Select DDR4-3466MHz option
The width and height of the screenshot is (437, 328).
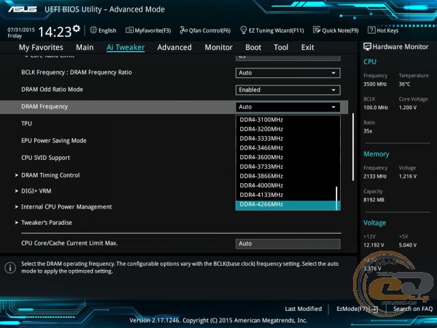coord(288,148)
